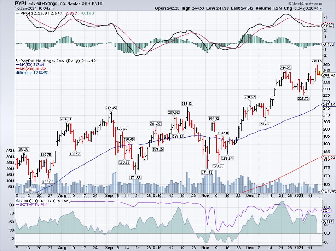This screenshot has width=336, height=251.
Task: Click the 249.85 high price label
Action: click(316, 61)
